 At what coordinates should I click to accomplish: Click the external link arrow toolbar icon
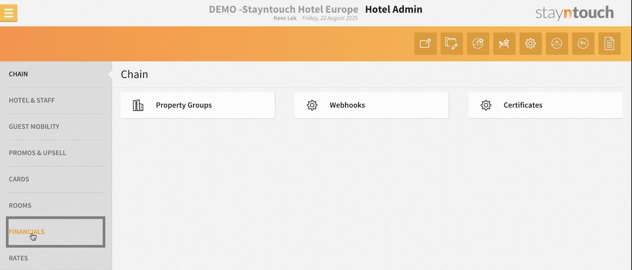pyautogui.click(x=425, y=43)
